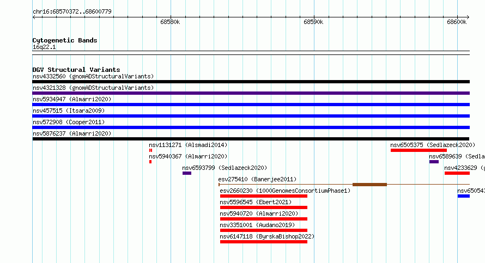Click the blue nsv5934947 variant bar
This screenshot has width=485, height=263.
[x=251, y=105]
